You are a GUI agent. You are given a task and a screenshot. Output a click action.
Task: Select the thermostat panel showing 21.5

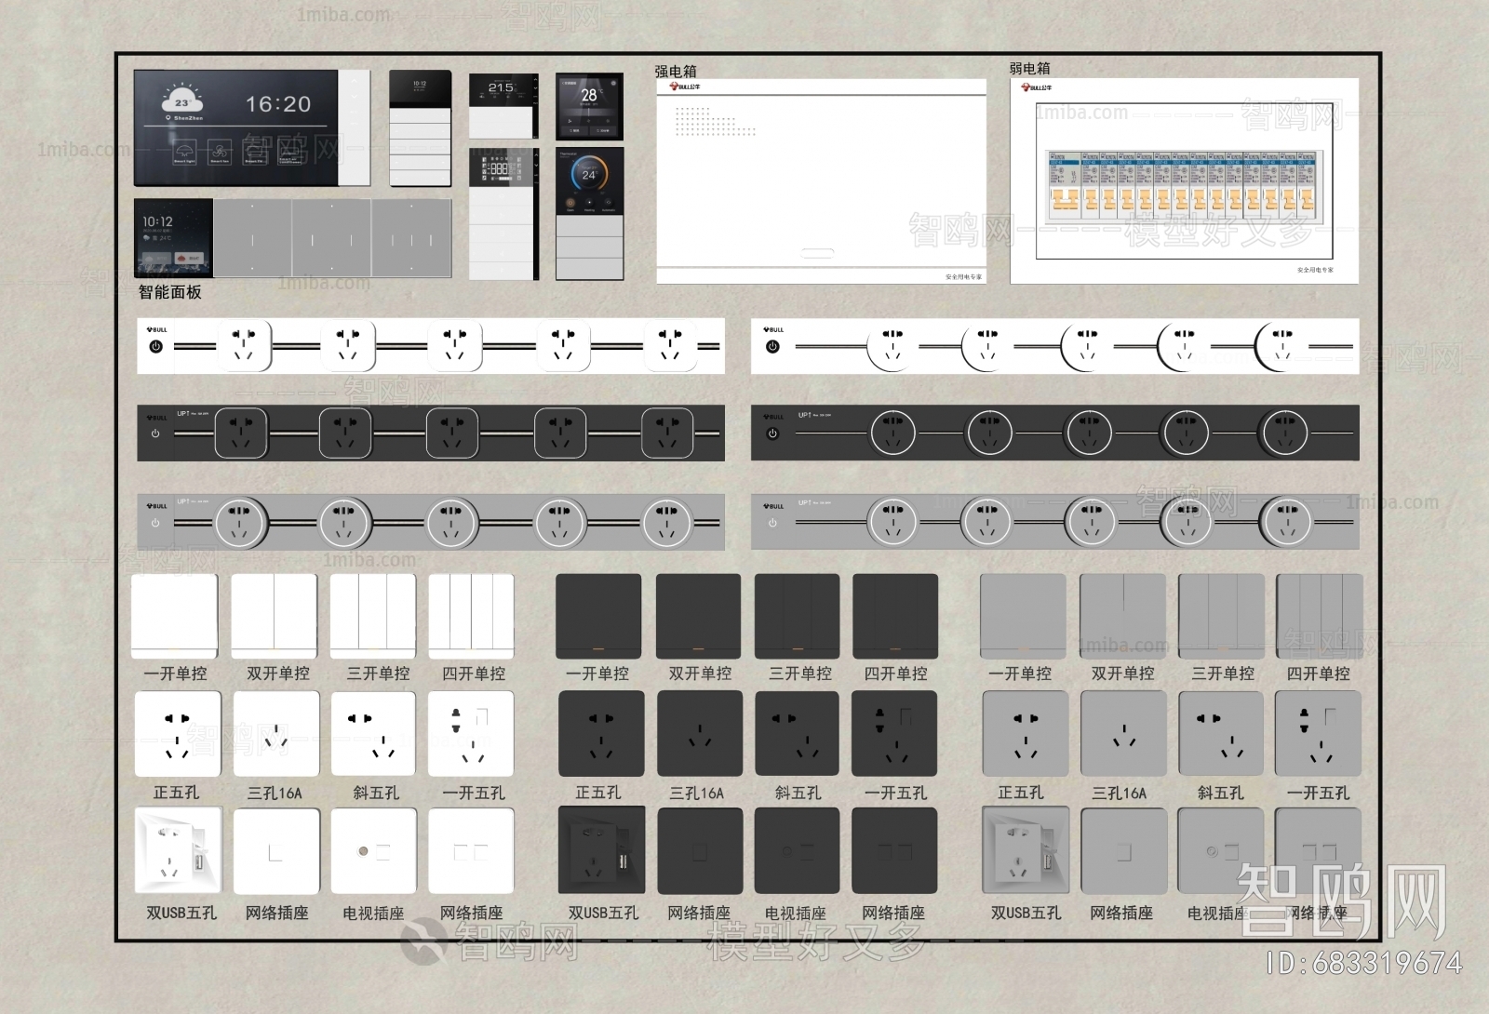503,106
